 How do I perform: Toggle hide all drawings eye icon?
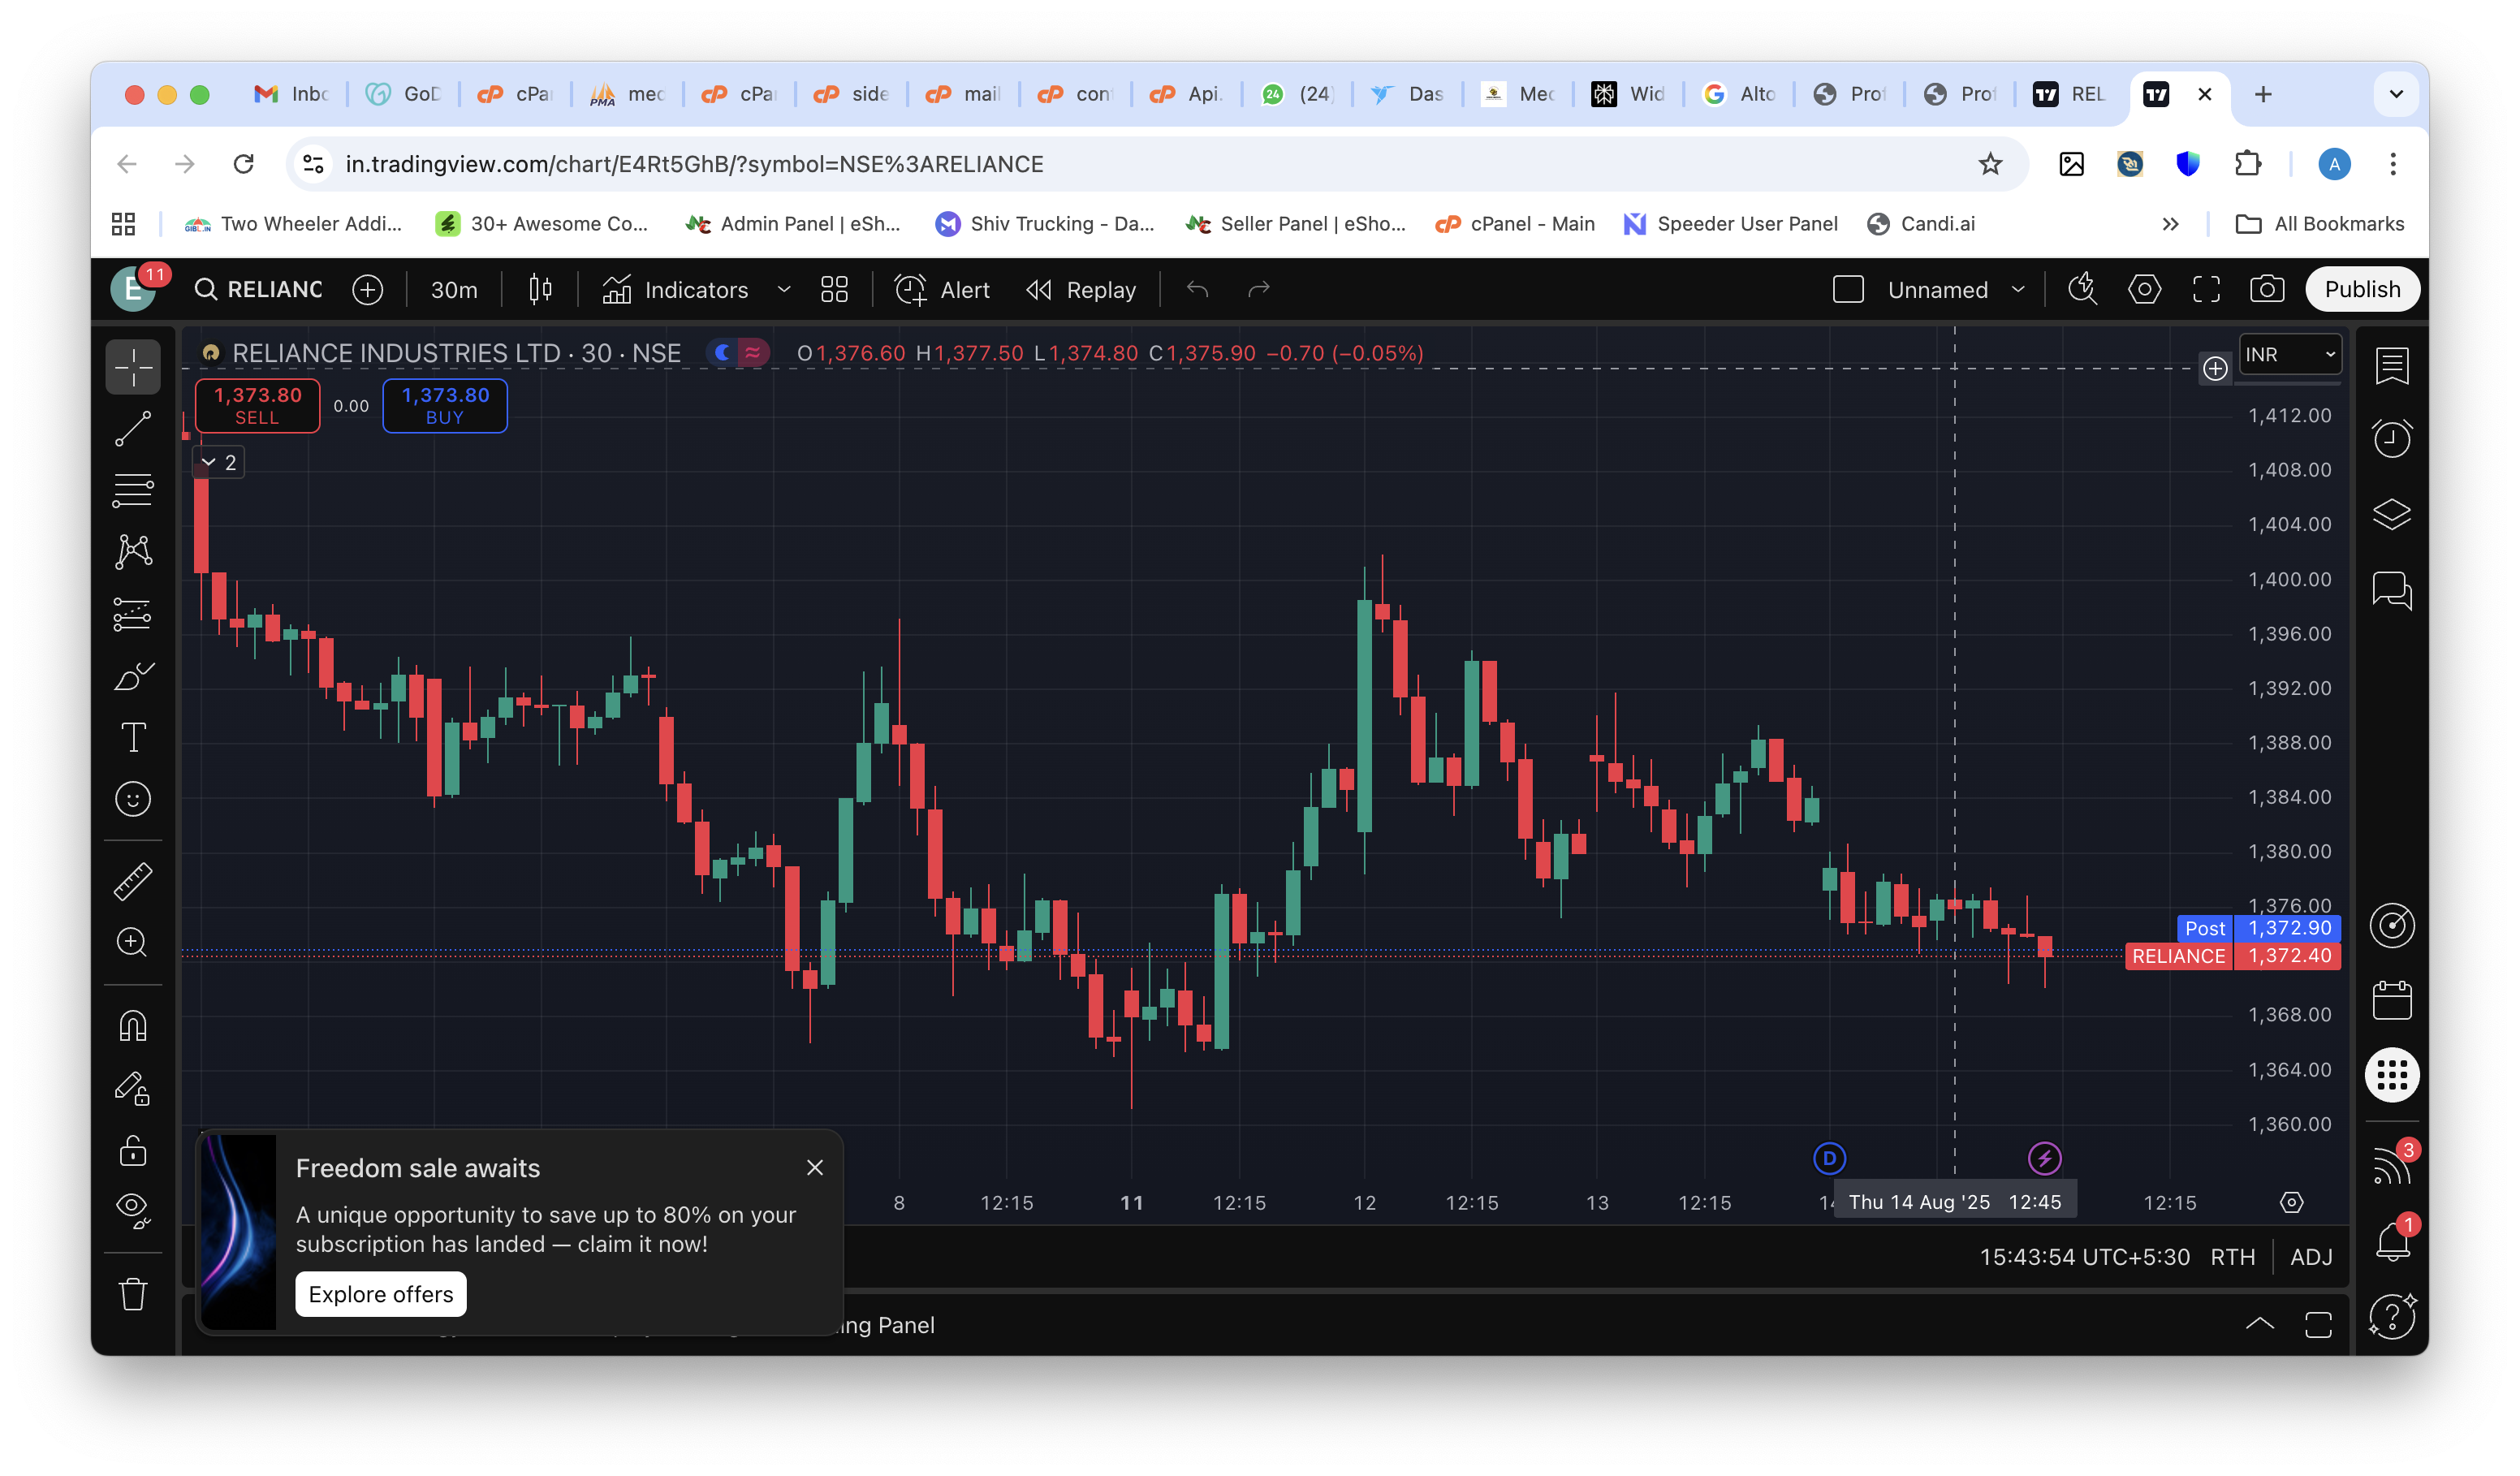point(133,1209)
